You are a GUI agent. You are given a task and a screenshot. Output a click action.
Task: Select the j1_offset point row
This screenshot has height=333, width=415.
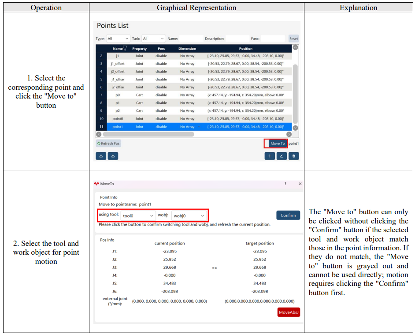pos(194,64)
